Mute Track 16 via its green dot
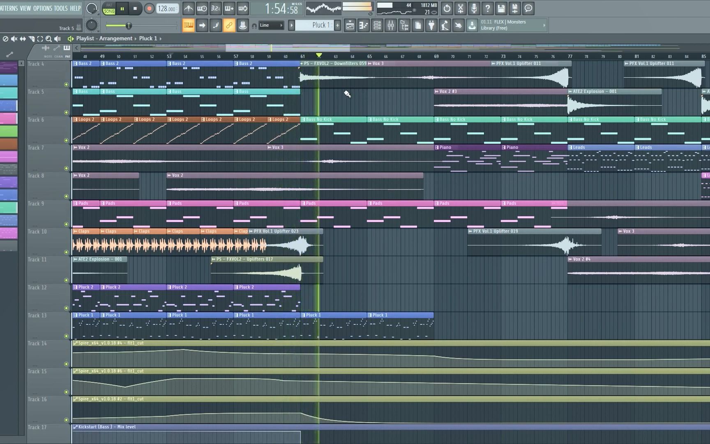Viewport: 710px width, 444px height. [66, 420]
